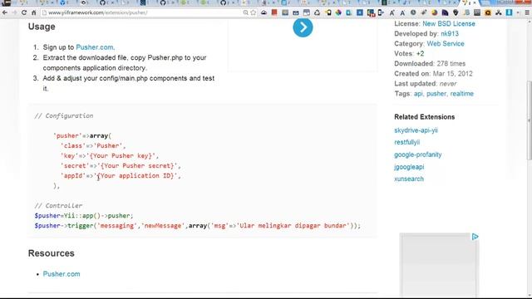Bookmark this page with the star icon
Image resolution: width=532 pixels, height=299 pixels.
tap(253, 13)
